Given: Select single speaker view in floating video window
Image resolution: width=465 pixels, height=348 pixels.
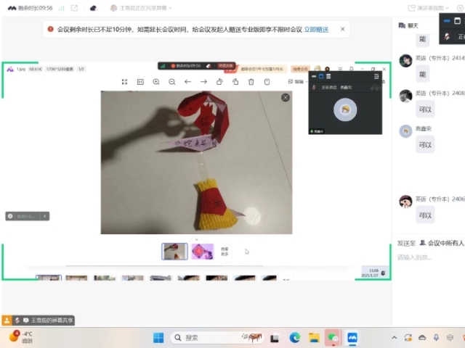Looking at the screenshot, I should [321, 76].
